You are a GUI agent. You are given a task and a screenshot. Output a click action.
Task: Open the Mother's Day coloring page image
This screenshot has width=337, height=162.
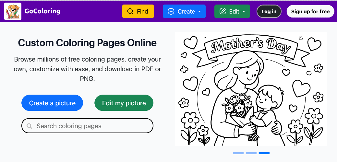click(251, 89)
